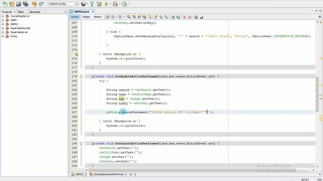
Task: Click Find Previous Occurrence icon
Action: (x=134, y=17)
